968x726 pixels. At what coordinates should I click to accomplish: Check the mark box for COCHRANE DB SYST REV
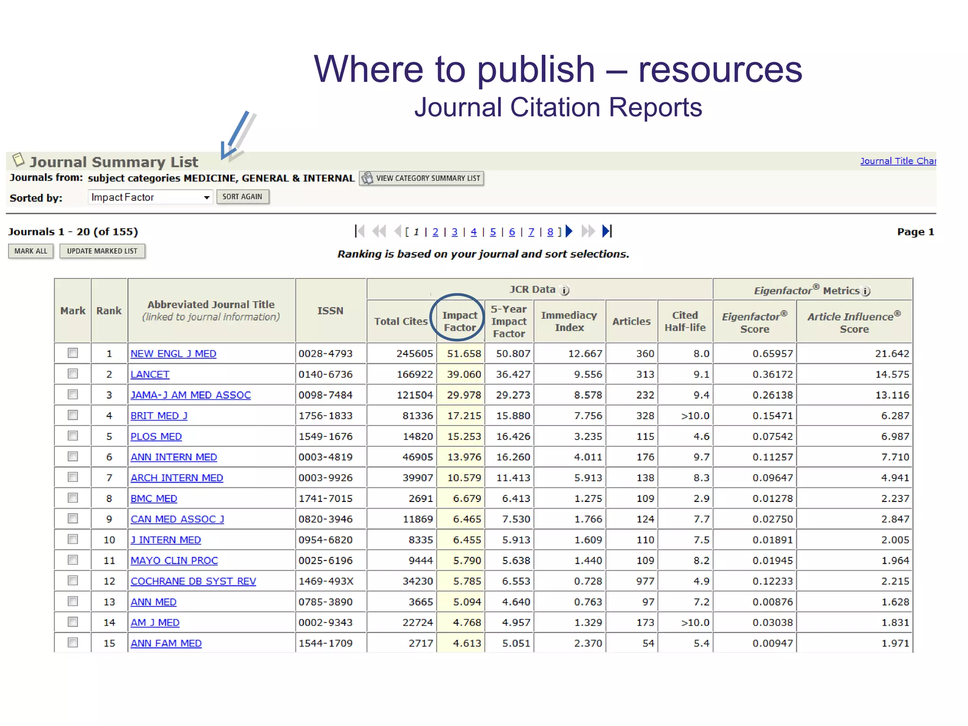tap(73, 580)
